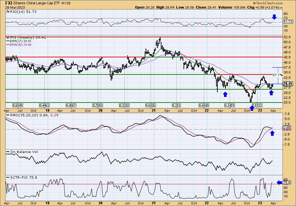Image resolution: width=296 pixels, height=206 pixels.
Task: Click the 29.41 last-price tag on price axis
Action: tap(288, 84)
